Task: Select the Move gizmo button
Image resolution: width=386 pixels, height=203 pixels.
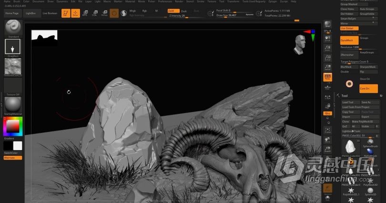Action: 85,13
